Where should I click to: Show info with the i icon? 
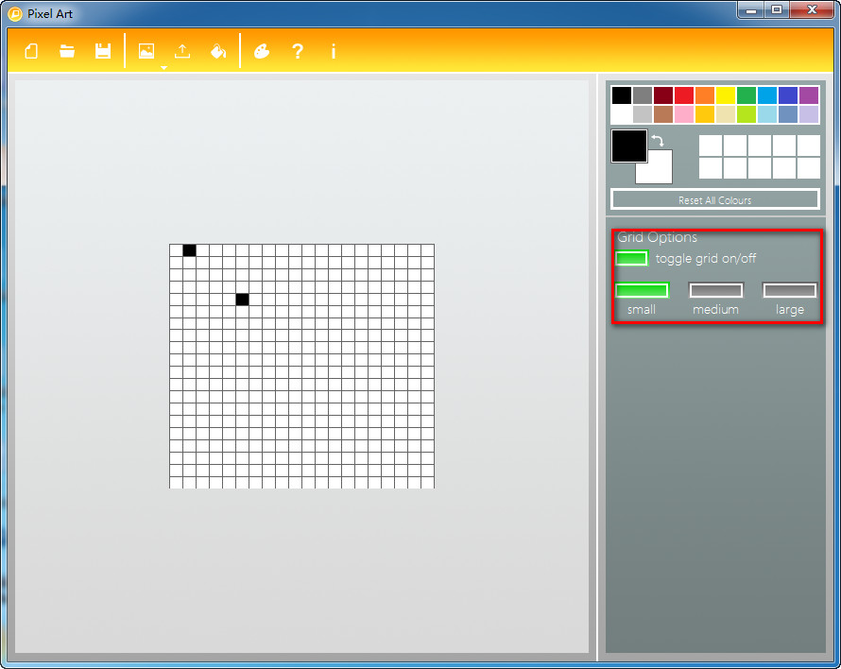pyautogui.click(x=333, y=51)
